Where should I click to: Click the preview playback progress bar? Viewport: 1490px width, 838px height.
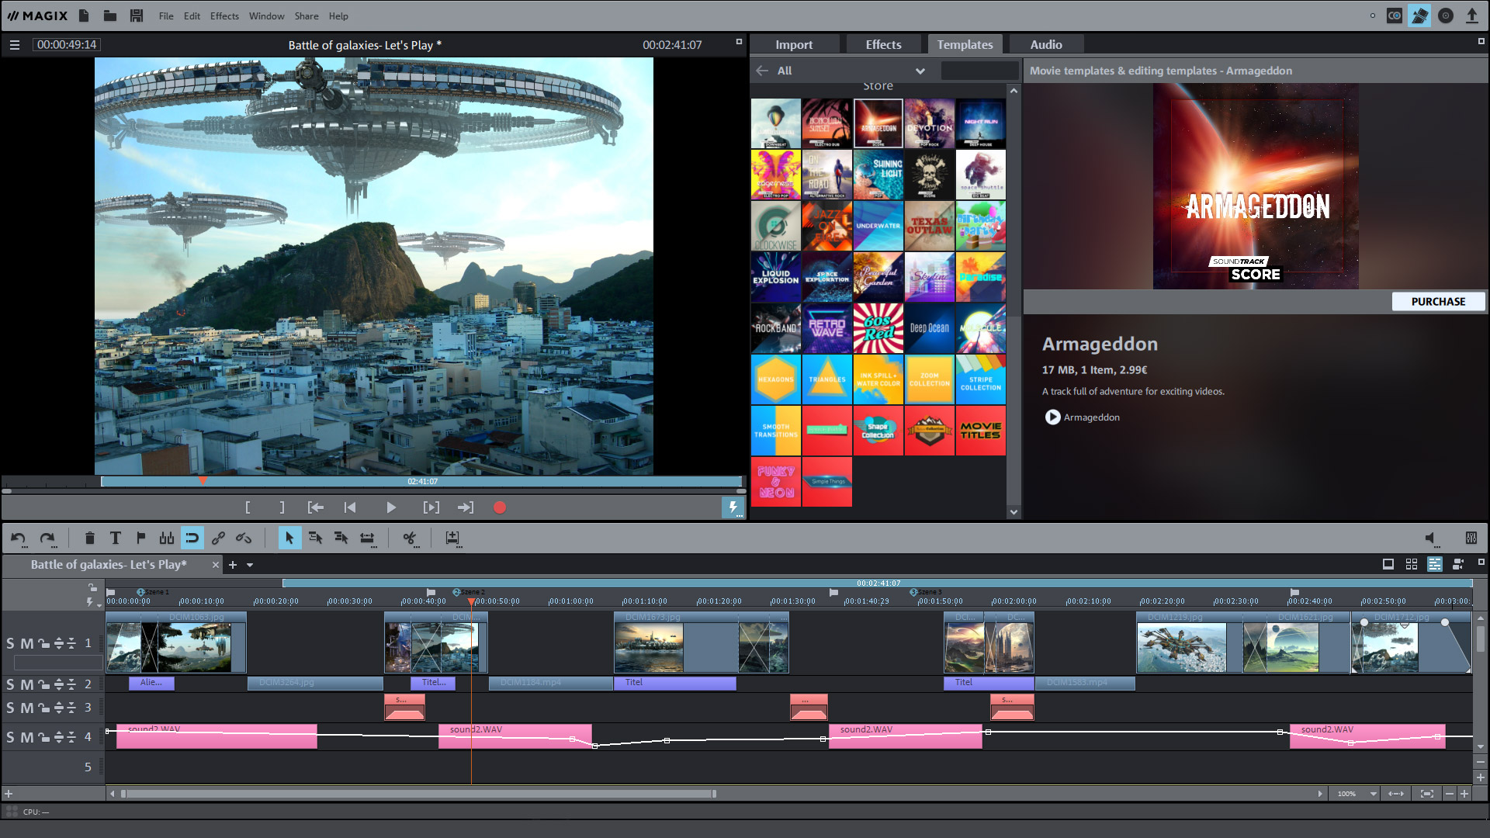pos(419,481)
